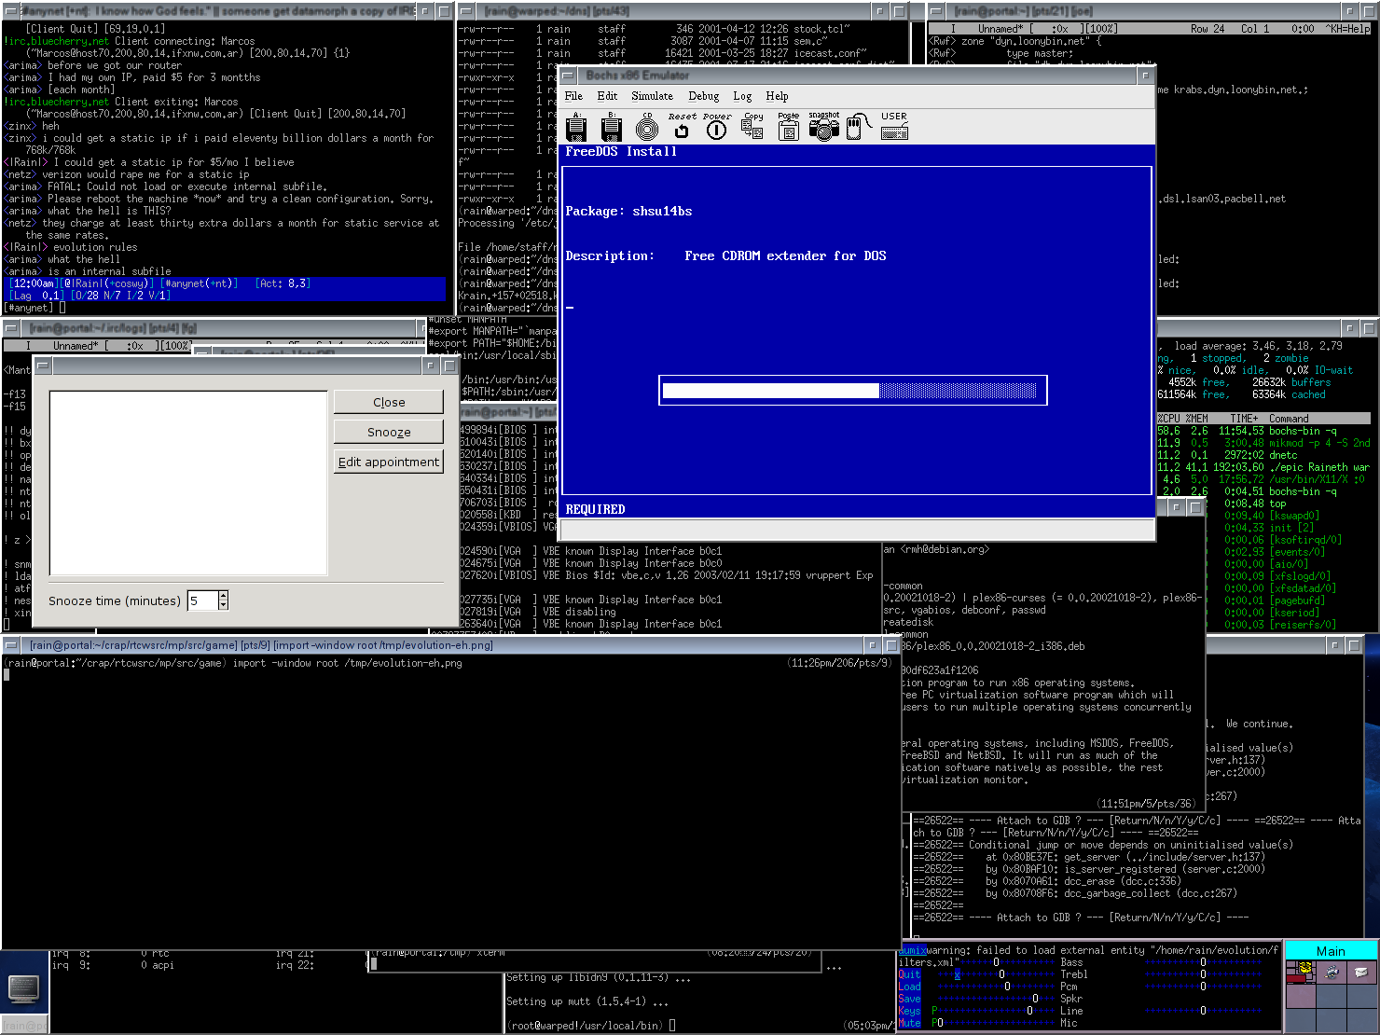Viewport: 1380px width, 1035px height.
Task: Adjust the Bass balance slider in aumix
Action: pos(1203,962)
